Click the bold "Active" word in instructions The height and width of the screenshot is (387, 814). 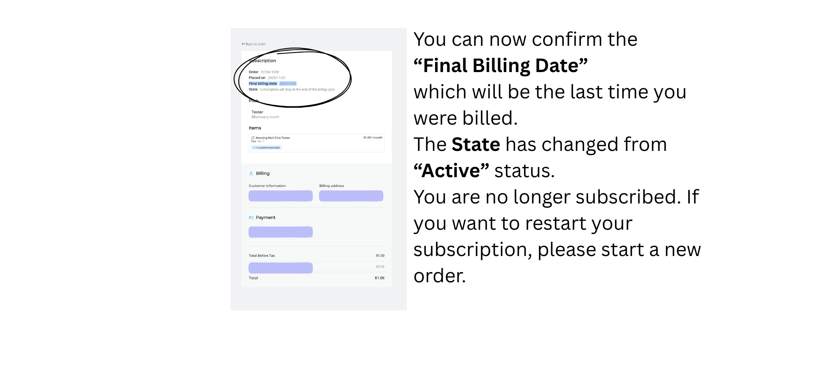point(451,171)
